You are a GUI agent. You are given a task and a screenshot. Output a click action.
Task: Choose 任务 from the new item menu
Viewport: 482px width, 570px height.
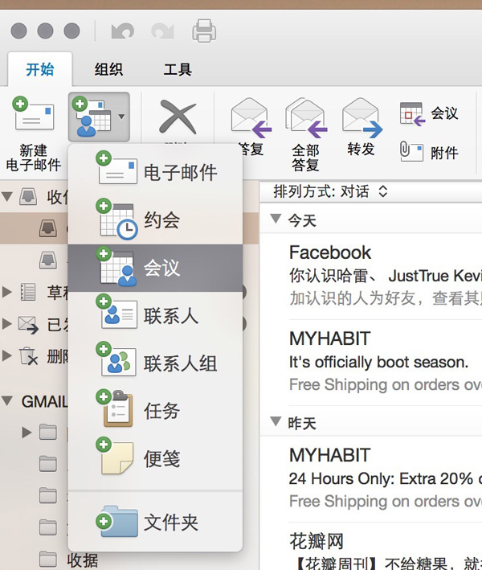(x=155, y=411)
